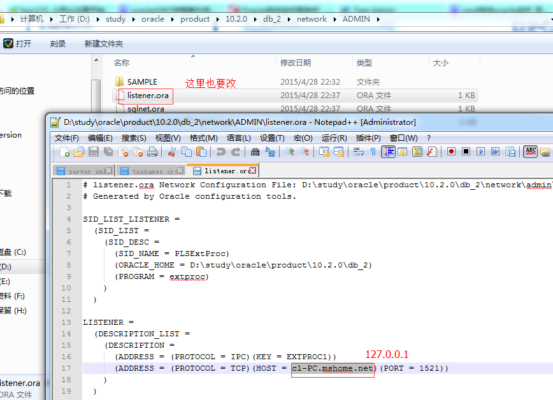
Task: Cut selection with the scissors icon
Action: pyautogui.click(x=172, y=152)
